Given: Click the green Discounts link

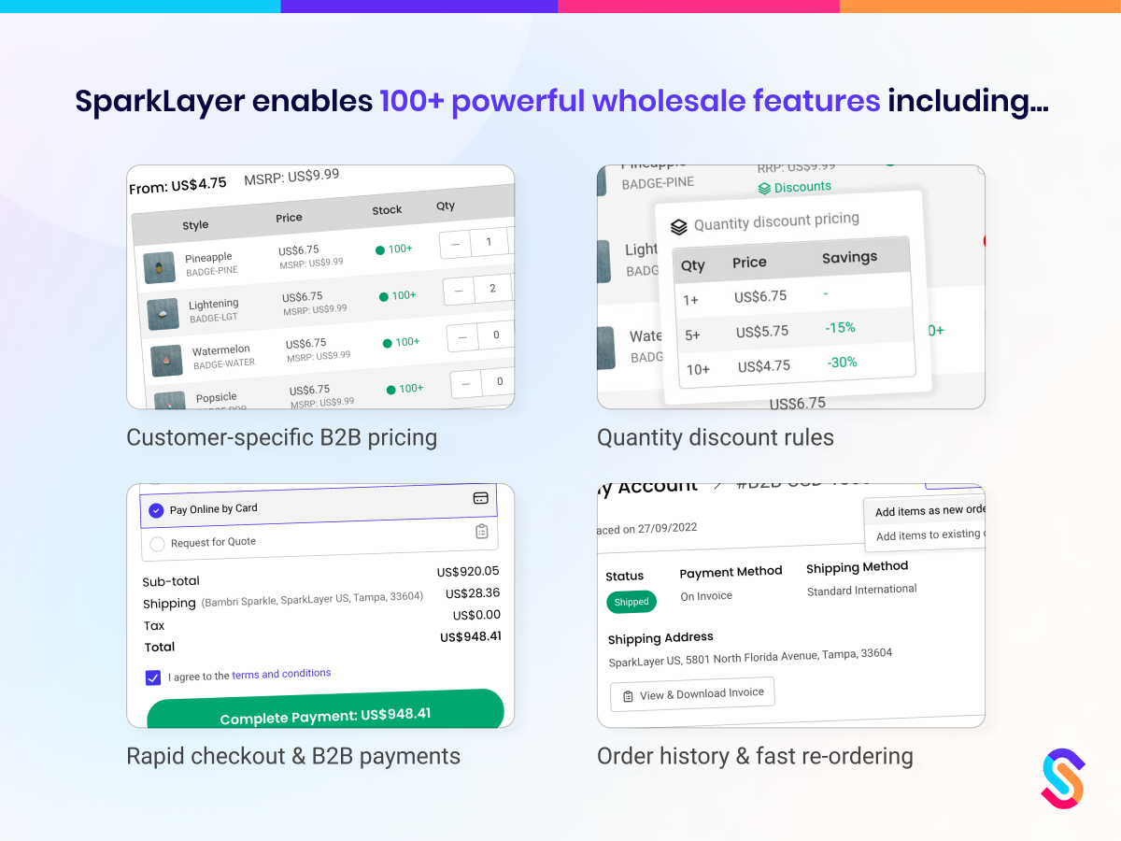Looking at the screenshot, I should click(794, 187).
